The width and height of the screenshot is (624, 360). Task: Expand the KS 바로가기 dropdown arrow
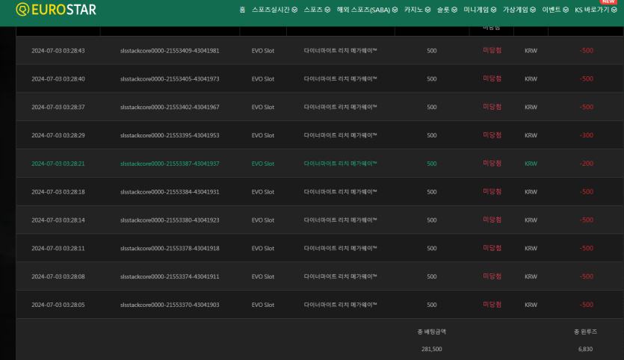coord(614,10)
